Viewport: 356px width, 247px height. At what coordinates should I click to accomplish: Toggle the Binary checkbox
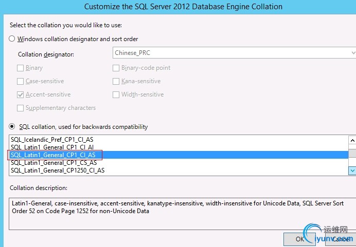coord(21,68)
